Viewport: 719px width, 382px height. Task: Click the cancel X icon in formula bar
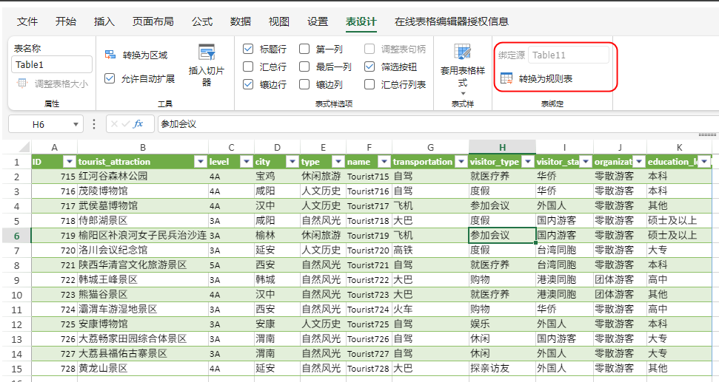tap(114, 124)
